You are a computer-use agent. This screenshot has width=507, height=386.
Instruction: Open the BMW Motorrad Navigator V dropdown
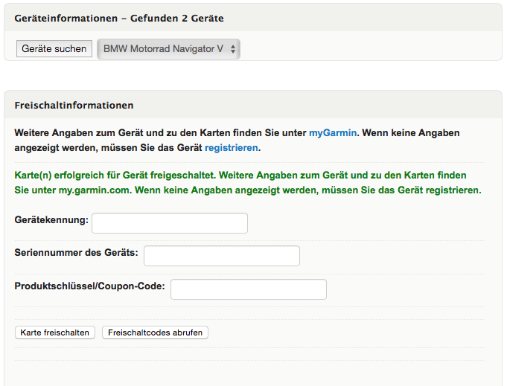162,49
